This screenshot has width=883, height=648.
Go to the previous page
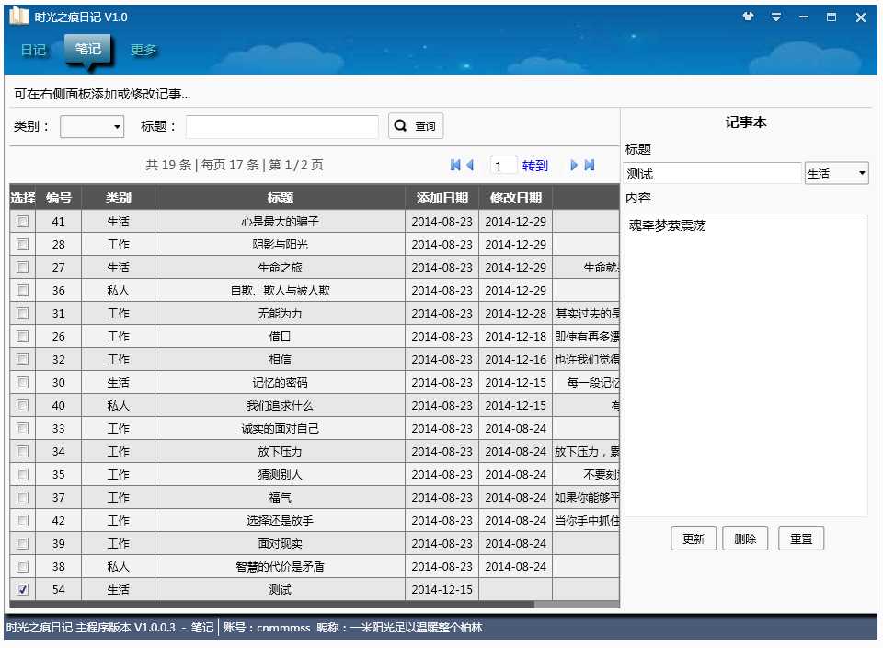(x=470, y=165)
